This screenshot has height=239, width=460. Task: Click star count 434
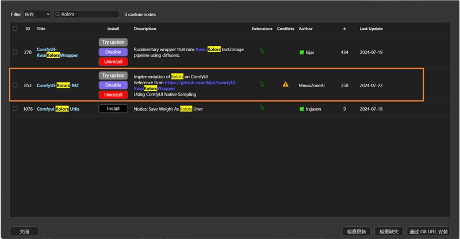(x=344, y=52)
